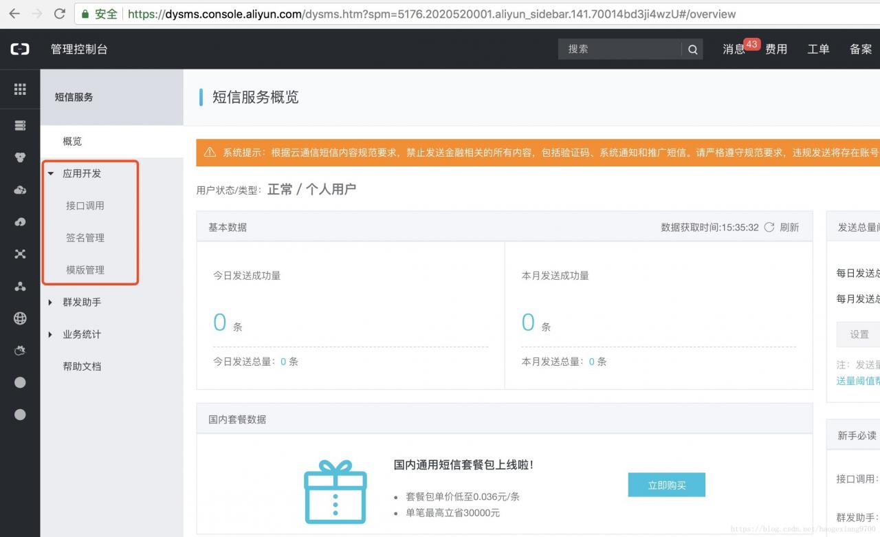880x537 pixels.
Task: Click the circular refresh icon beside 刷新
Action: (x=769, y=227)
